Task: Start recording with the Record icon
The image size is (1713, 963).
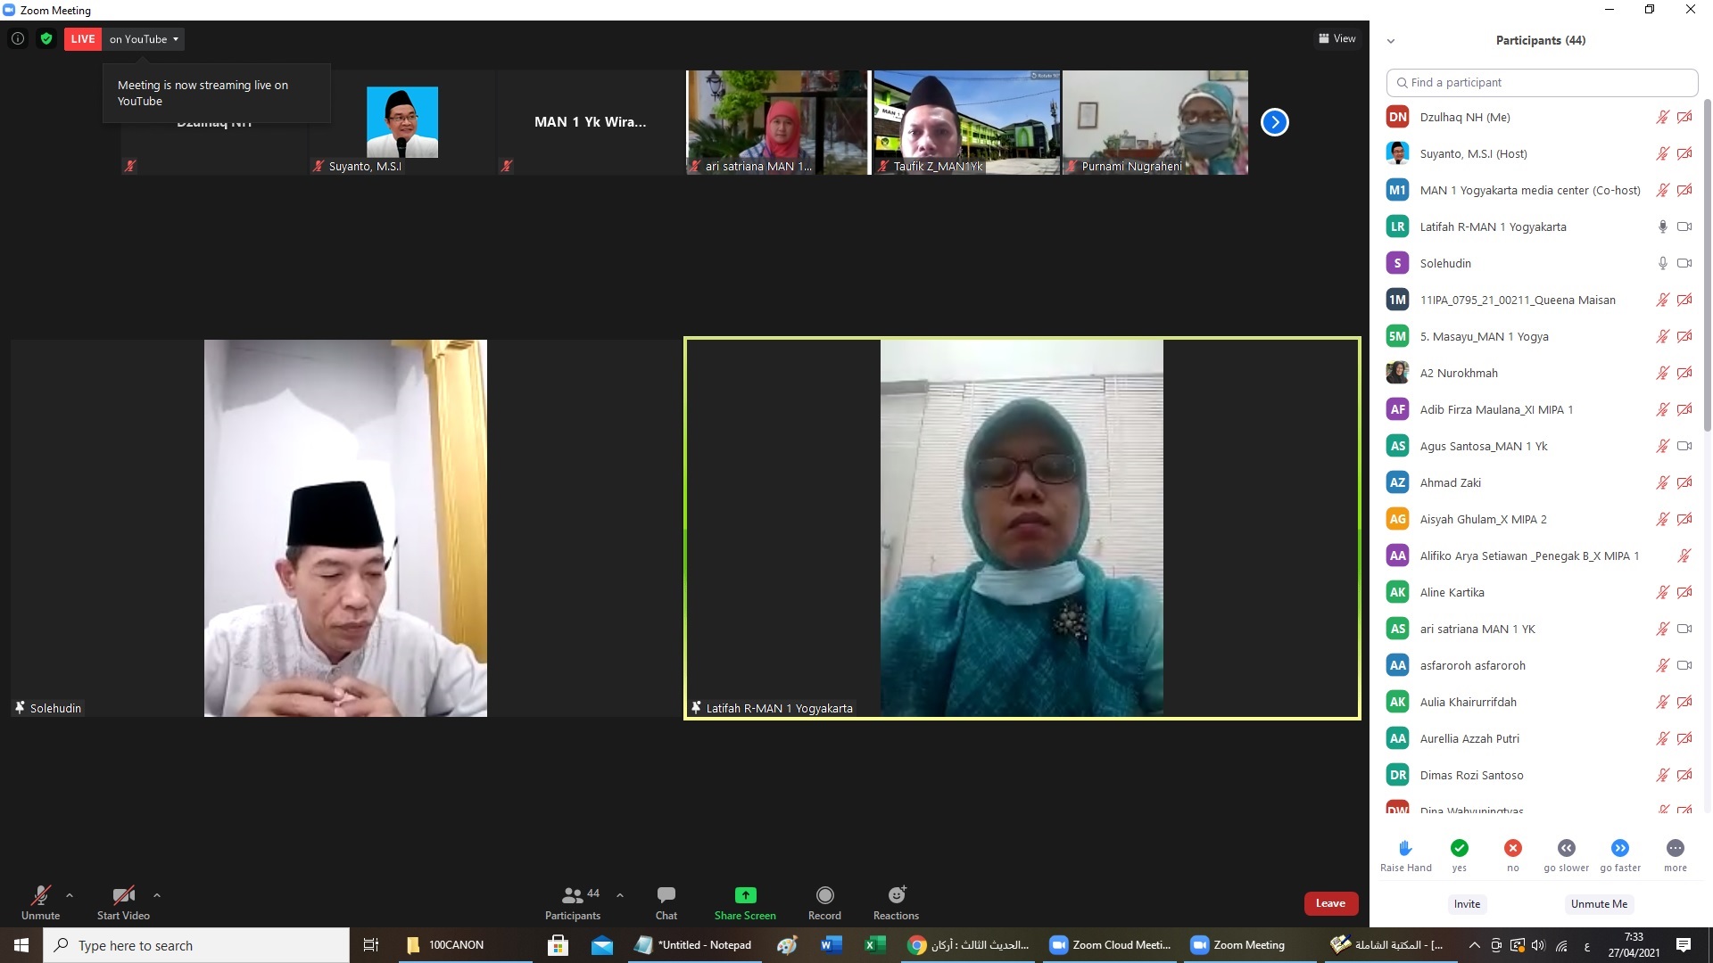Action: [824, 895]
